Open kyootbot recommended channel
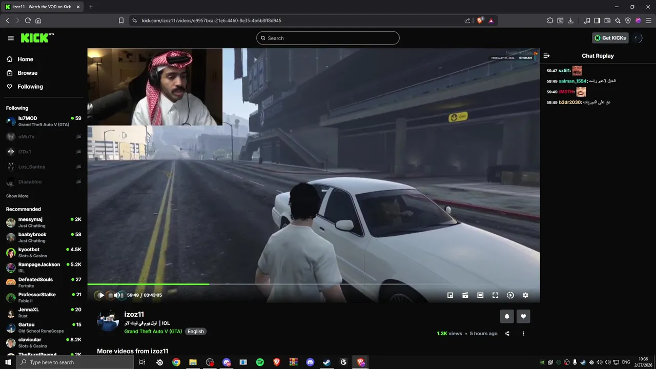This screenshot has width=656, height=369. point(44,253)
